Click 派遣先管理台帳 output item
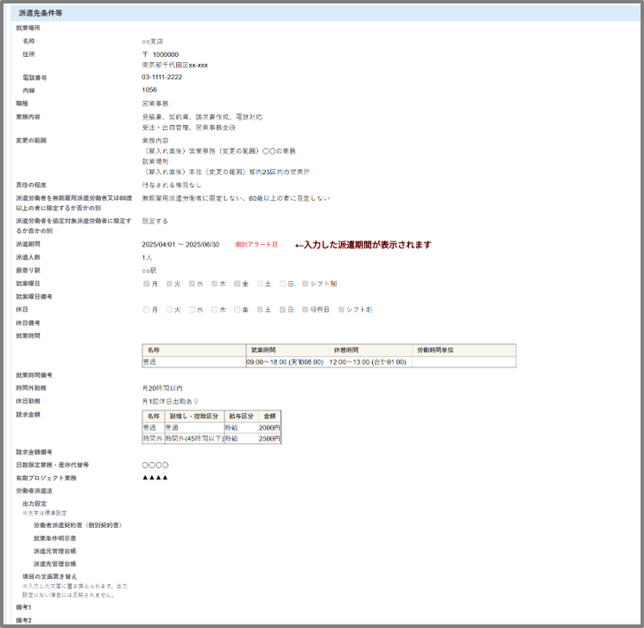Screen dimensions: 644x628 pos(54,564)
